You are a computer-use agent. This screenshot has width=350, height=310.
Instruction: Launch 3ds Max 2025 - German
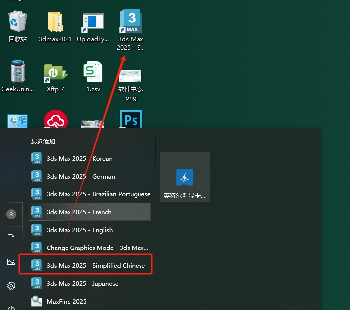click(90, 176)
